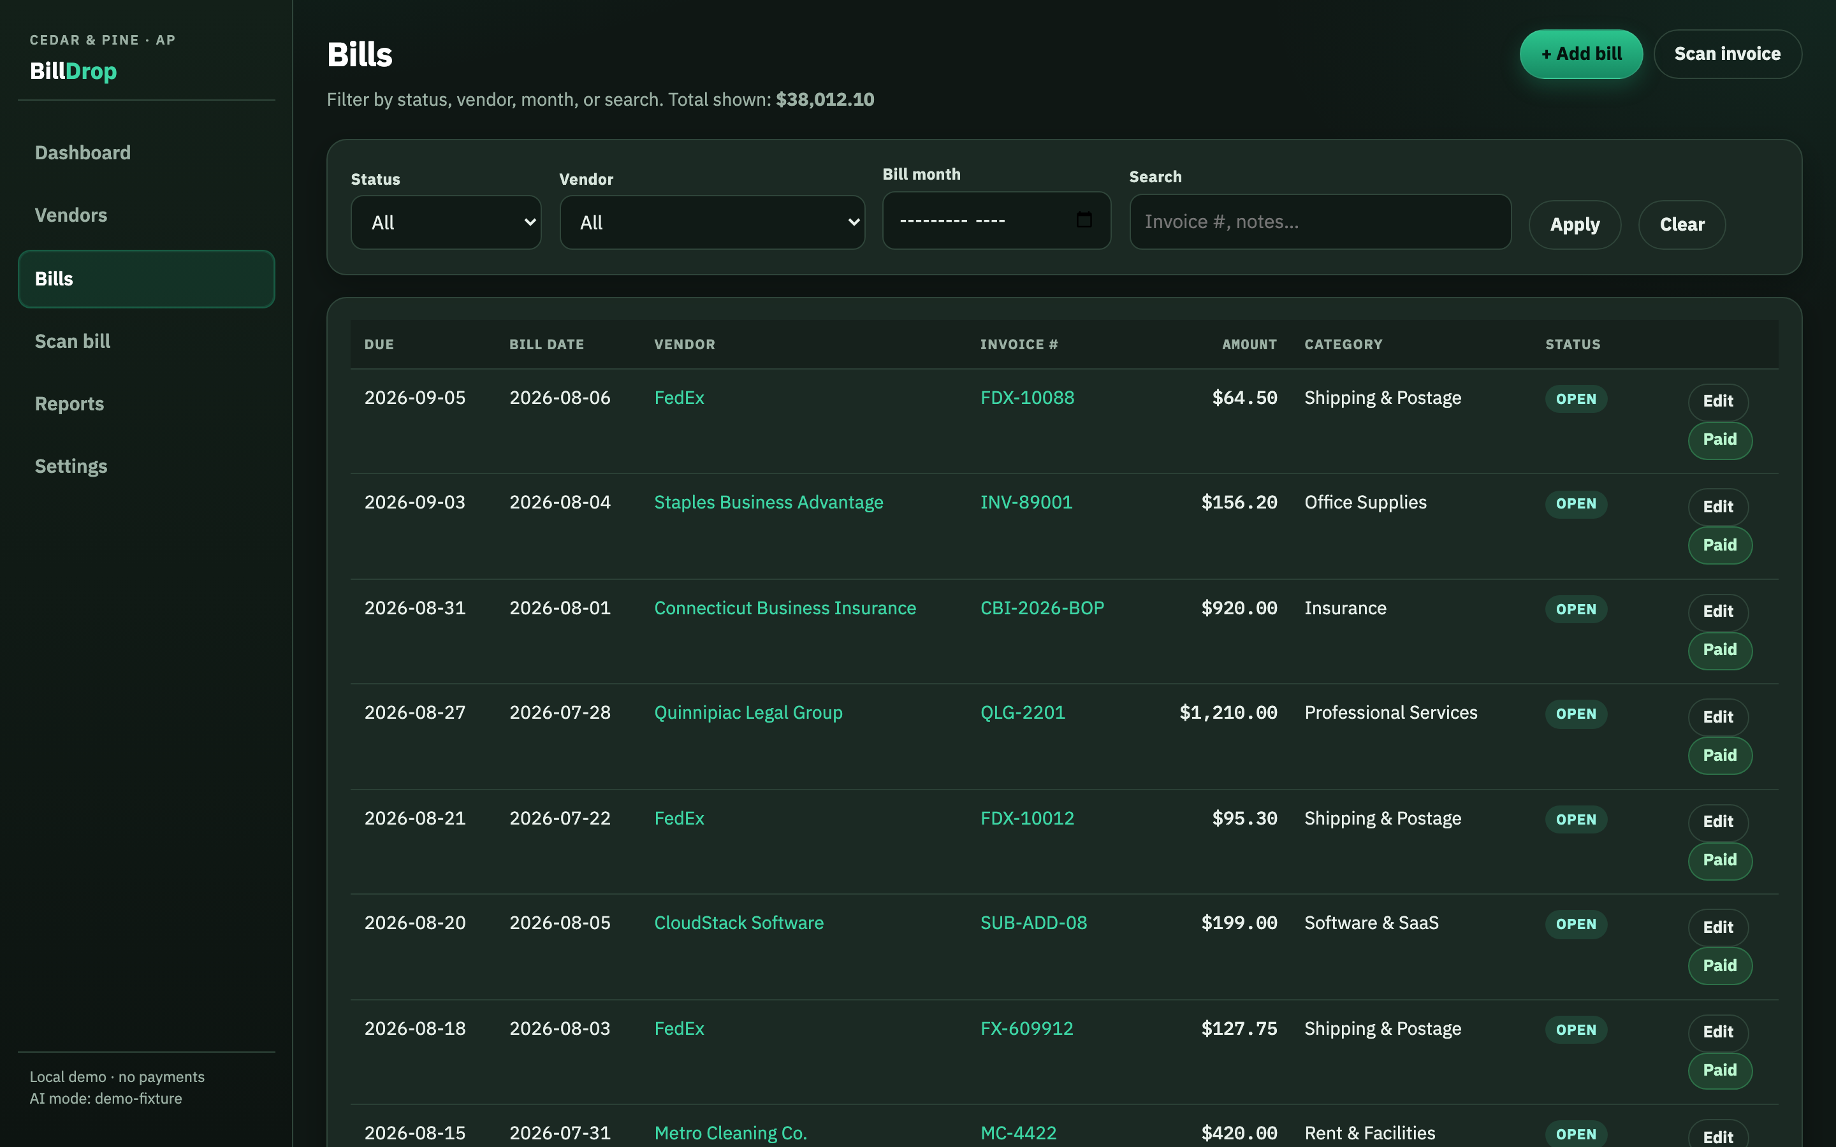Click the OPEN status badge for QLG-2201
This screenshot has height=1147, width=1836.
(1576, 714)
